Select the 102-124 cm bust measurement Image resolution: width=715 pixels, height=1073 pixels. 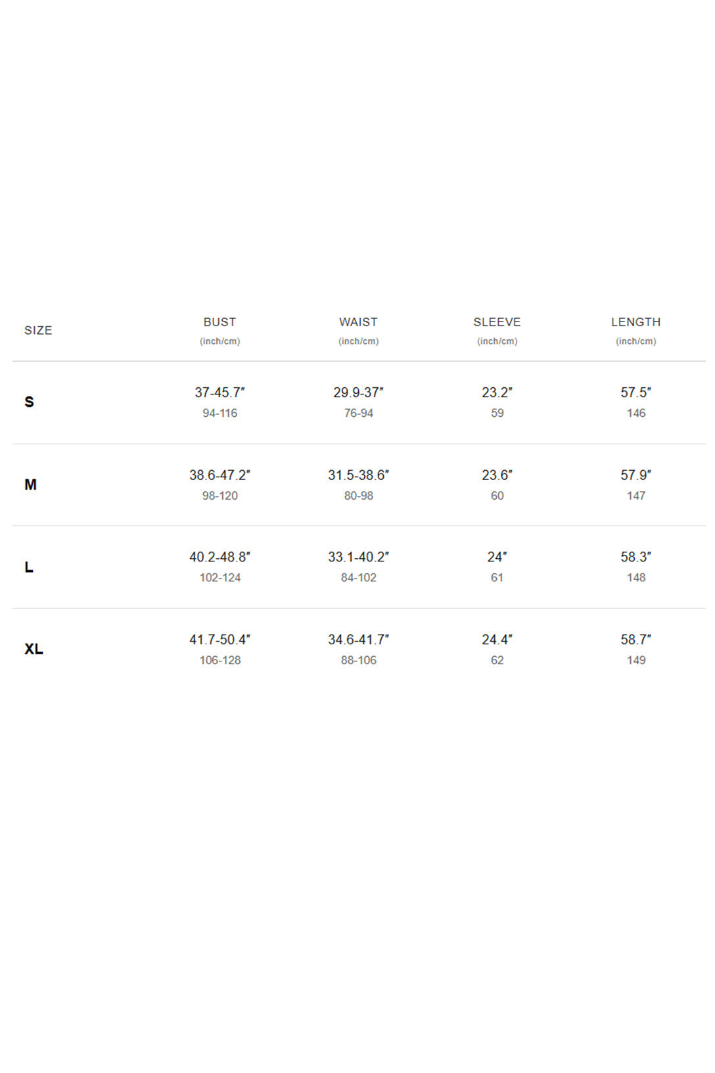pos(219,577)
